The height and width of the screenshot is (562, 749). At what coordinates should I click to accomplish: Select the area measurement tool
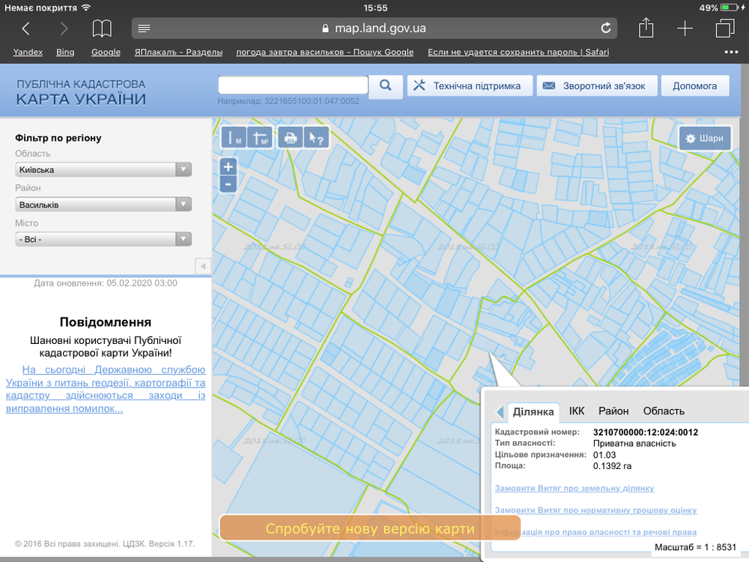coord(260,138)
